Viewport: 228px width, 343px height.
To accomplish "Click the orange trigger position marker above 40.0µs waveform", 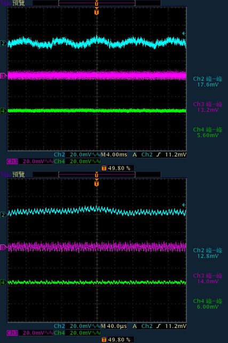I will coord(97,183).
